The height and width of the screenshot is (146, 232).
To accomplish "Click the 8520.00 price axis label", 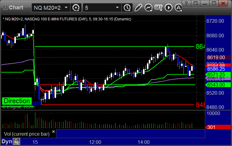I will (215, 93).
